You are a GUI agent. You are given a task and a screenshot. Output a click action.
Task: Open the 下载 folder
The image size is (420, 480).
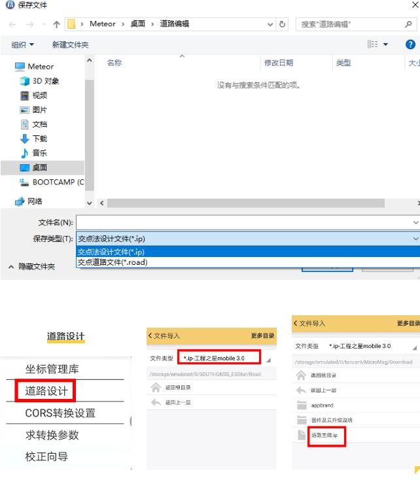[x=34, y=139]
